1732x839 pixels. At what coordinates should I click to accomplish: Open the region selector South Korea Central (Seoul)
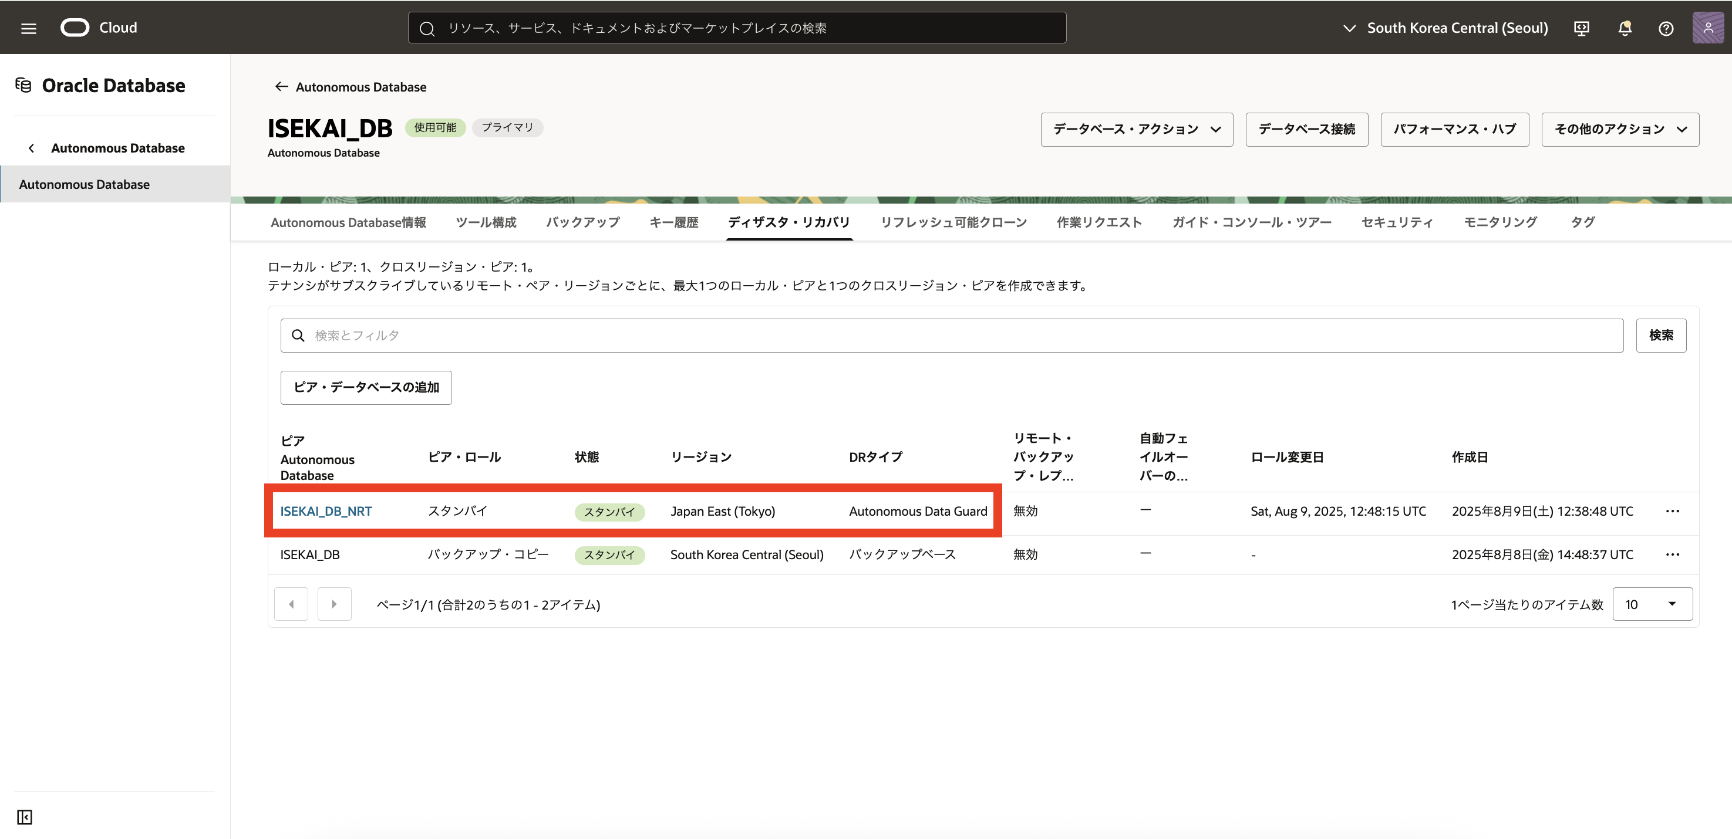click(x=1444, y=28)
